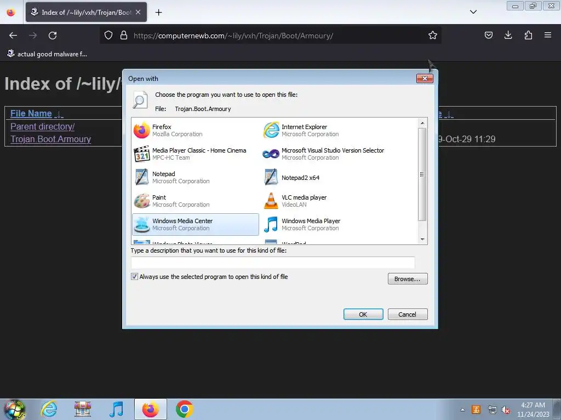561x420 pixels.
Task: Choose VLC media player
Action: pyautogui.click(x=325, y=201)
